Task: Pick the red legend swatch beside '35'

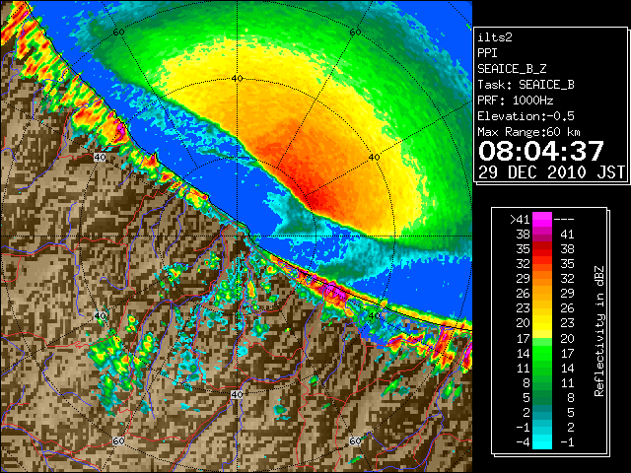Action: (x=542, y=249)
